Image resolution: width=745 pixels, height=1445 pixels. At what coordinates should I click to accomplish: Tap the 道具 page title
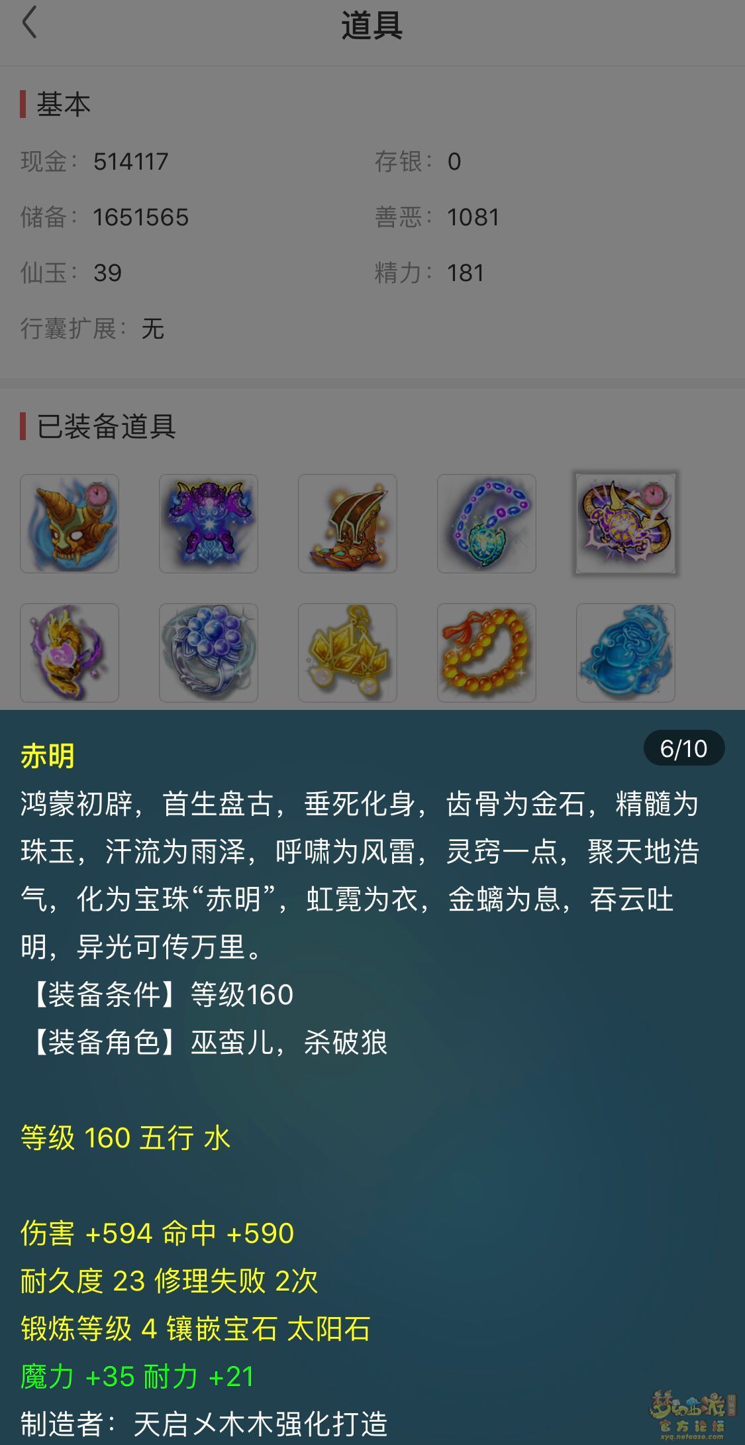(372, 27)
